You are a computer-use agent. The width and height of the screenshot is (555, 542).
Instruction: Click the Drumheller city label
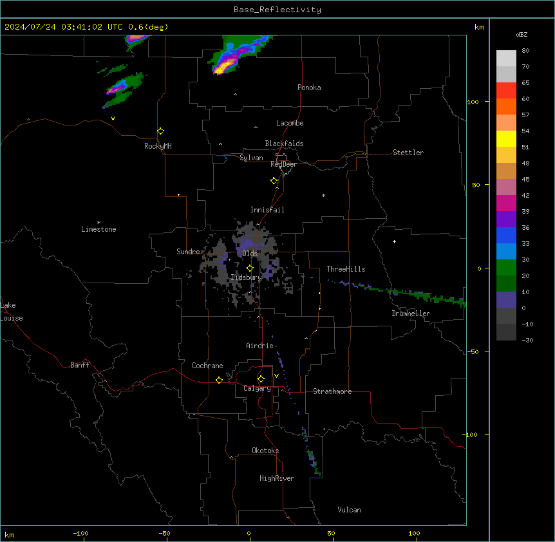411,313
